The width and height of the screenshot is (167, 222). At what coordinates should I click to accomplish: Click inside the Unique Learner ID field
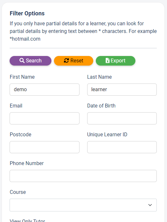[x=122, y=147]
